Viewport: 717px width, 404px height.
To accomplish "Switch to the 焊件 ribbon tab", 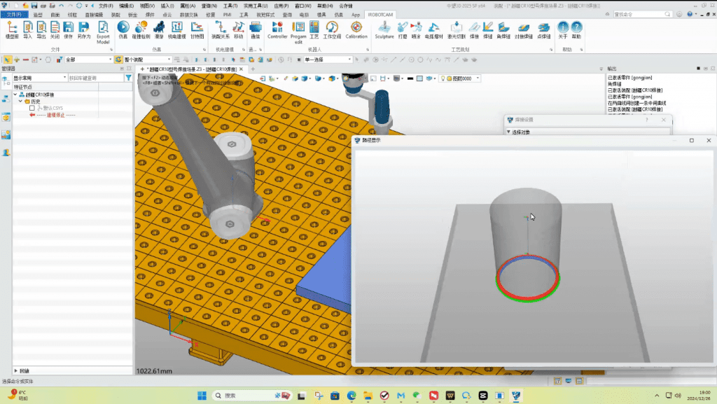I will pyautogui.click(x=148, y=14).
